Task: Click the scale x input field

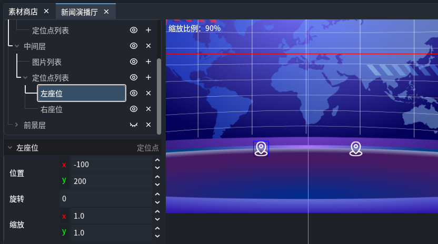Action: [x=112, y=216]
